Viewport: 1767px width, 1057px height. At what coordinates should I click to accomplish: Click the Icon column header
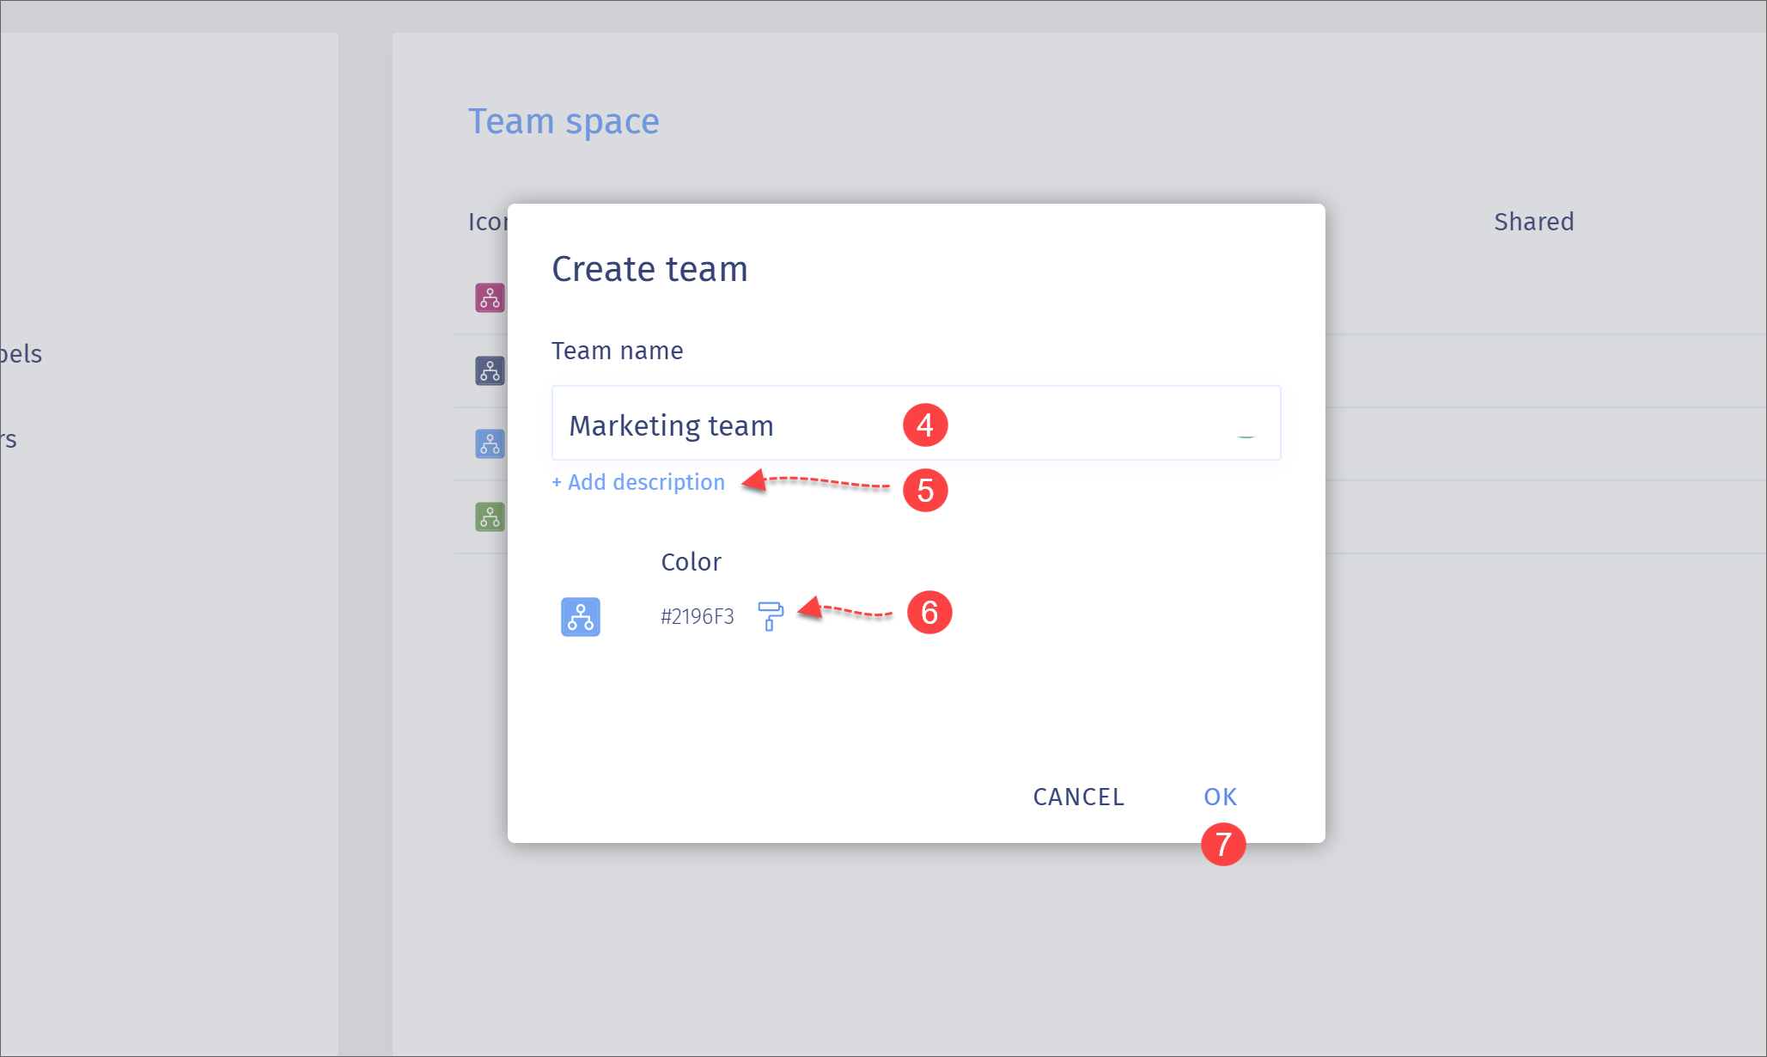point(488,222)
